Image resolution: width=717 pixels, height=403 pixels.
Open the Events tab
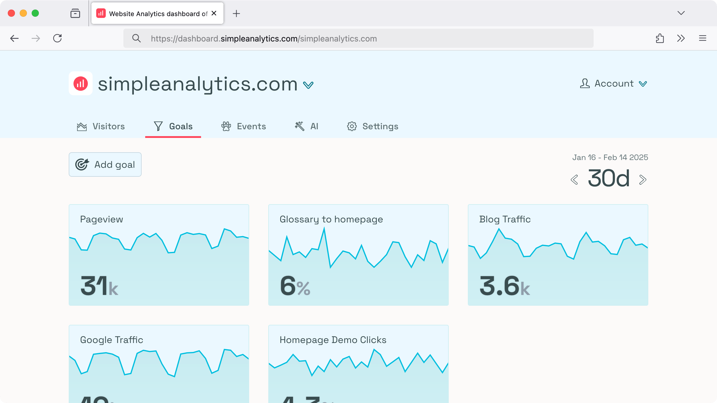pos(243,126)
